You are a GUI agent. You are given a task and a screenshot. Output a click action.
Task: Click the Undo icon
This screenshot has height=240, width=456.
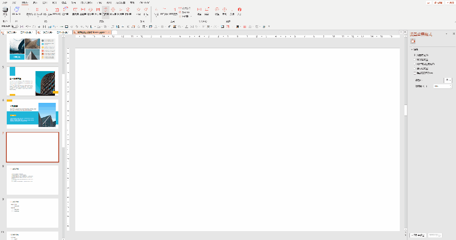pyautogui.click(x=27, y=27)
